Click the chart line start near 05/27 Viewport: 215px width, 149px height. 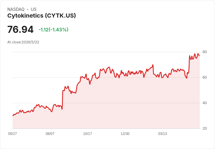pos(13,115)
